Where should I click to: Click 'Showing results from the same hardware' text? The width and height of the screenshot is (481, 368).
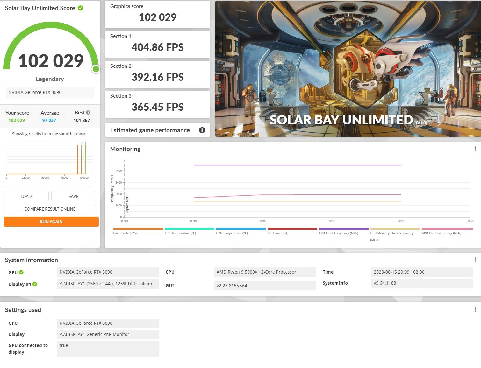click(x=50, y=134)
